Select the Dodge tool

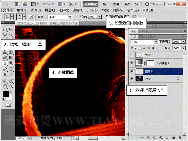pos(11,63)
